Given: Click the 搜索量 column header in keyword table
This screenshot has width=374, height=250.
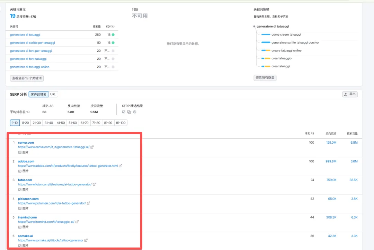Looking at the screenshot, I should 97,26.
